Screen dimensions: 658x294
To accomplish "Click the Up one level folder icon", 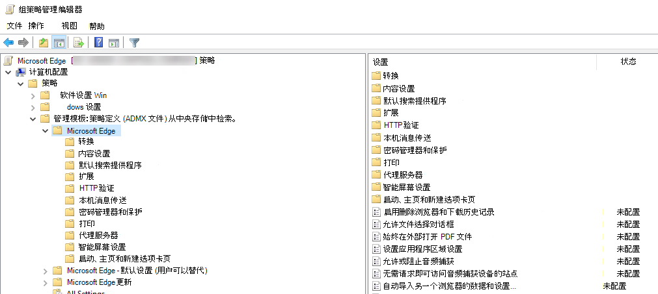I will tap(43, 42).
